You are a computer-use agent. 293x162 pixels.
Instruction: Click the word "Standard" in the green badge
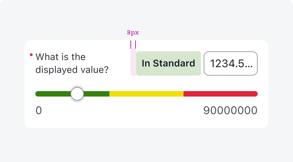click(x=174, y=63)
